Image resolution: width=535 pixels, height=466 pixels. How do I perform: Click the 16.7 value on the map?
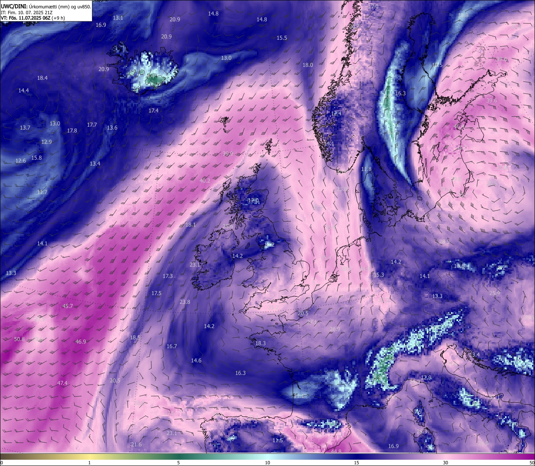(x=172, y=346)
